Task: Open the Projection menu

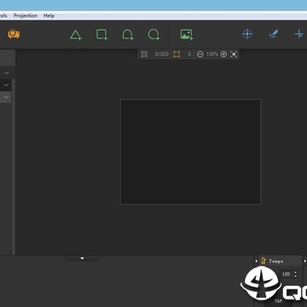Action: 26,15
